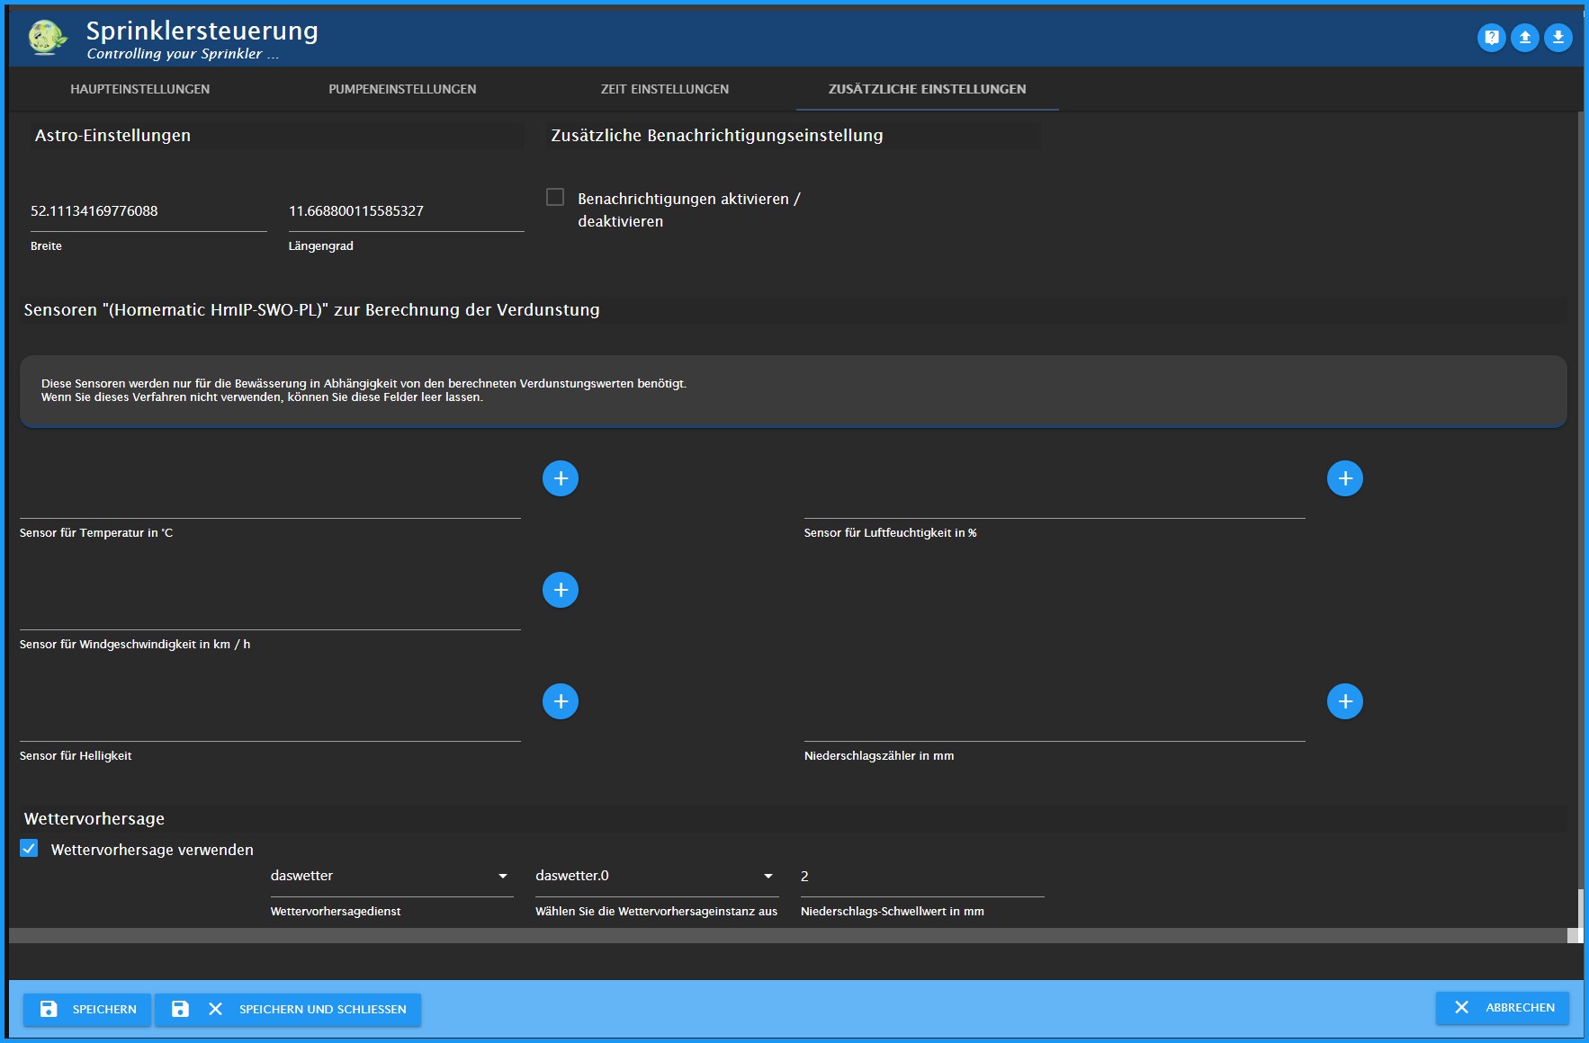Click the upload configuration icon
Viewport: 1589px width, 1043px height.
pos(1524,38)
